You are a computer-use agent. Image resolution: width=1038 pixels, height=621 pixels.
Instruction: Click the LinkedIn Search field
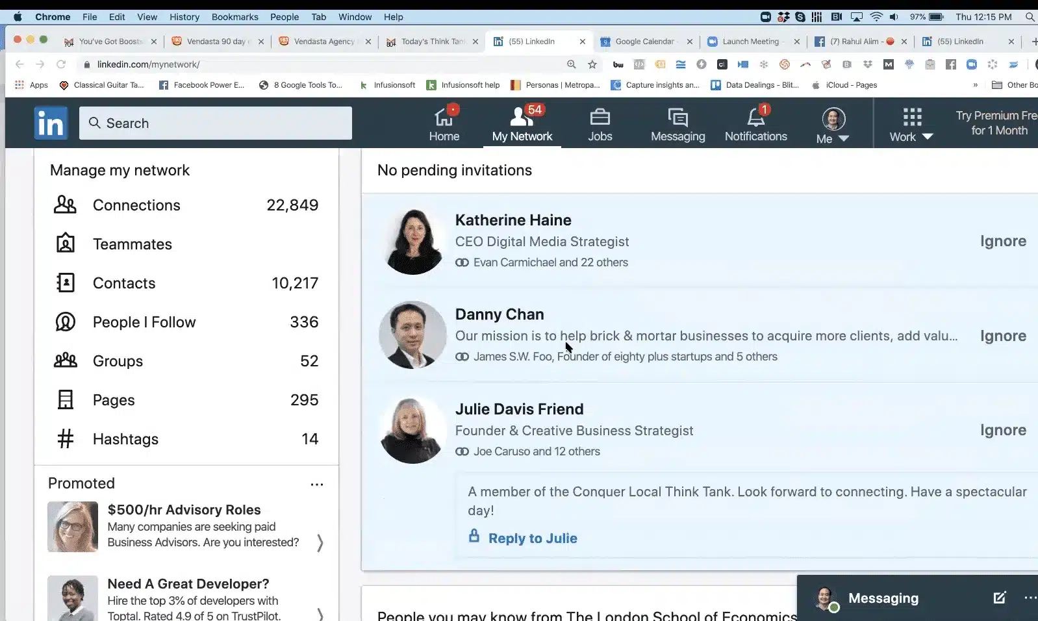[x=216, y=123]
